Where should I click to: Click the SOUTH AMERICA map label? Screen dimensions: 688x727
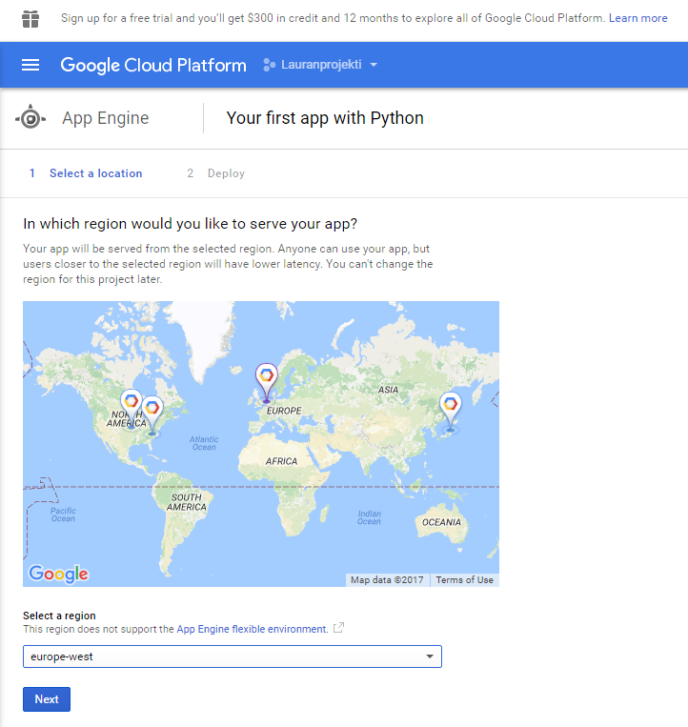pos(187,502)
